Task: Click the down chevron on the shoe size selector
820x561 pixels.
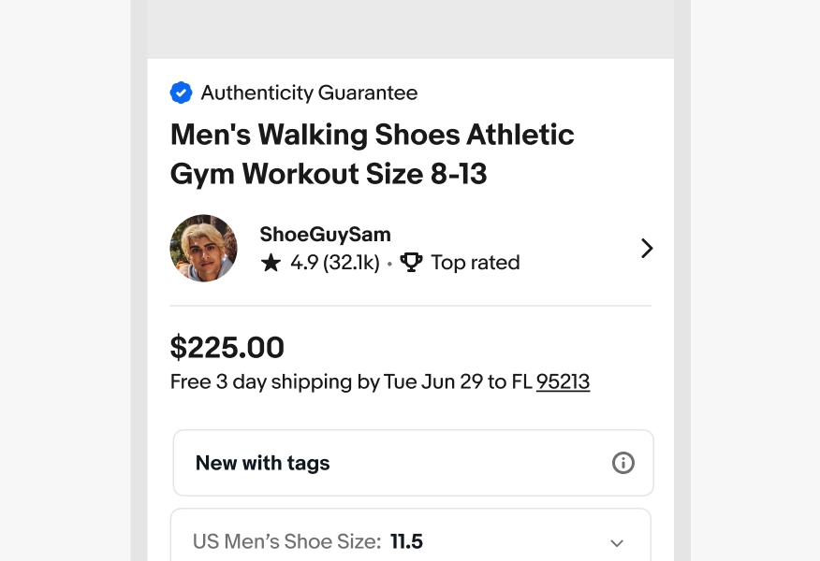Action: click(x=617, y=542)
